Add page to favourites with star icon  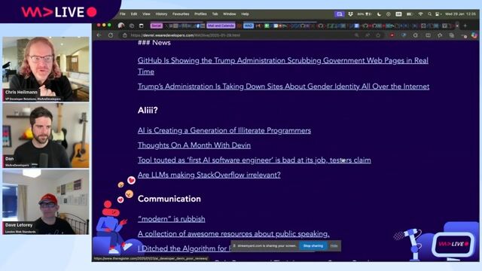(378, 35)
